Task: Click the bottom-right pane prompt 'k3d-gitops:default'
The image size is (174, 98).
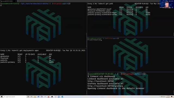Action: click(x=132, y=74)
